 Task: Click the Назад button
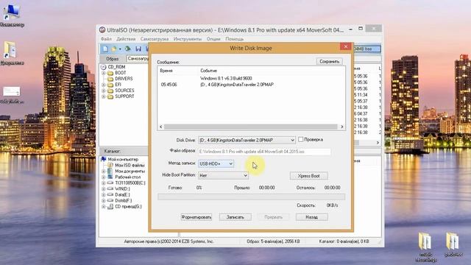point(312,217)
